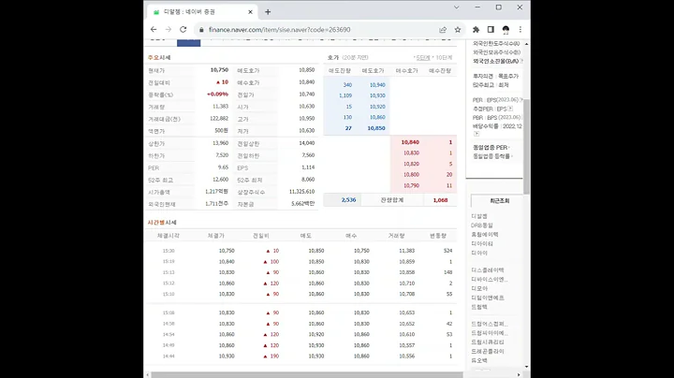674x378 pixels.
Task: Bookmark this page with the star icon
Action: coord(458,30)
